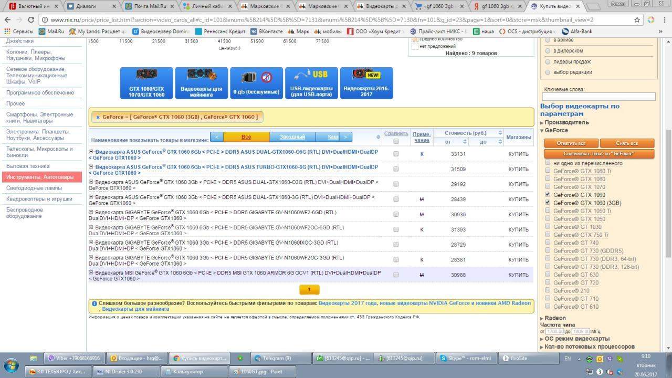Toggle the header compare-all checkbox
Image resolution: width=672 pixels, height=378 pixels.
[x=396, y=141]
